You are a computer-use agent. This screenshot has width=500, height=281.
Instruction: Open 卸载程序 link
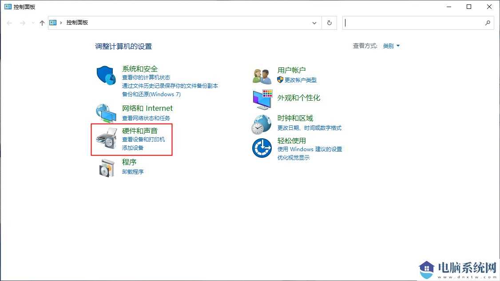click(132, 172)
